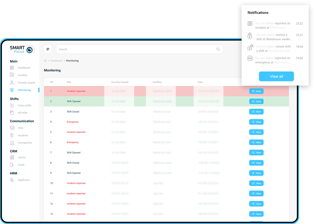This screenshot has width=315, height=224.
Task: Select All shifts in the sidebar
Action: 23,113
